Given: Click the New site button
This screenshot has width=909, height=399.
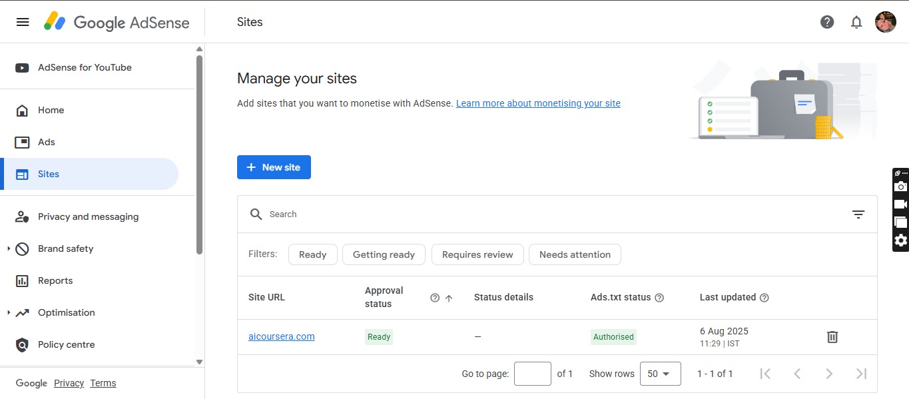Looking at the screenshot, I should pos(274,167).
